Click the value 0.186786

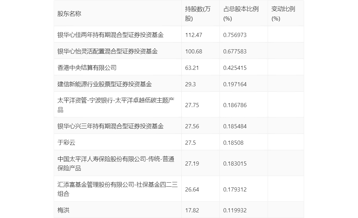pyautogui.click(x=235, y=105)
